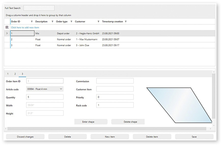Click the Enter shape button
The image size is (222, 146).
pyautogui.click(x=91, y=122)
